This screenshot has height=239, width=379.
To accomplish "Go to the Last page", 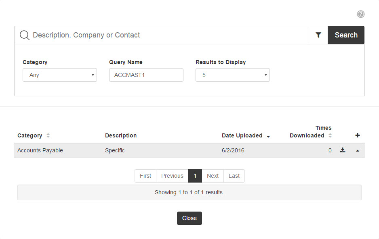I will pyautogui.click(x=234, y=176).
